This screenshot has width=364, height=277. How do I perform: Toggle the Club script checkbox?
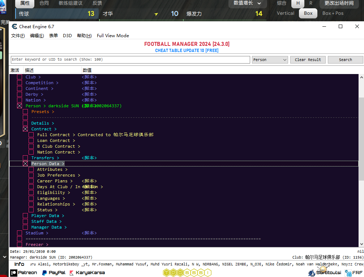(x=20, y=77)
